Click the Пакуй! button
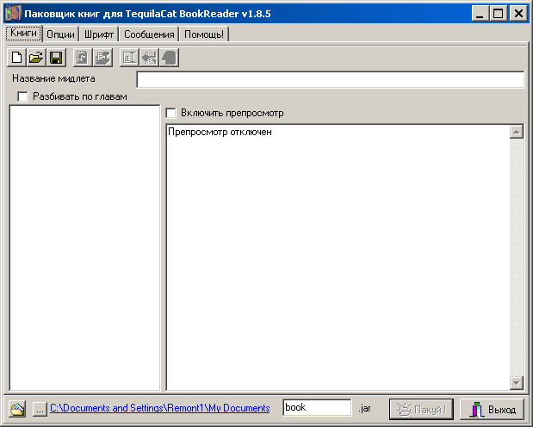Image resolution: width=533 pixels, height=427 pixels. click(421, 409)
